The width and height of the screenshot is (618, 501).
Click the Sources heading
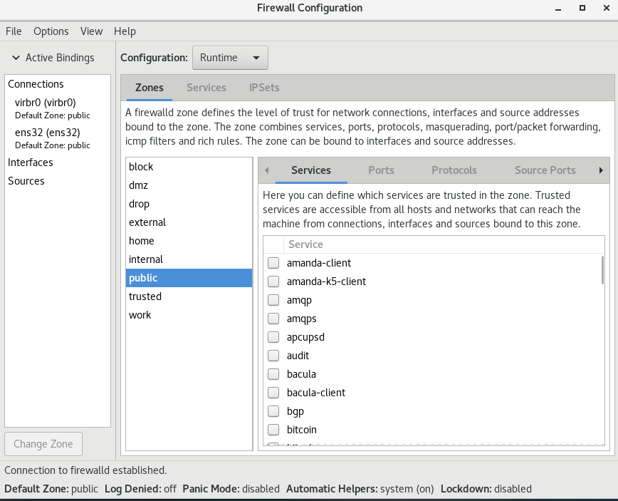26,181
